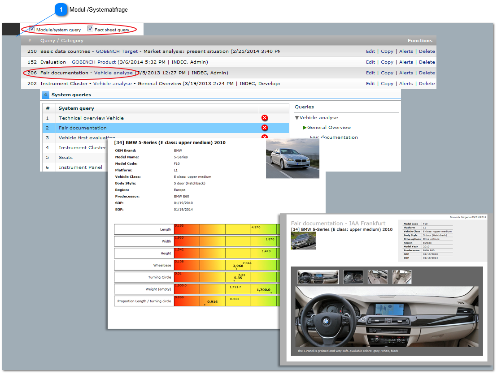
Task: Open the GOBENCH Target category link
Action: point(117,51)
